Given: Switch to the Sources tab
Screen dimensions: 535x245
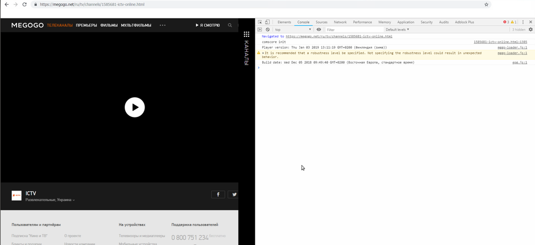Looking at the screenshot, I should [322, 22].
